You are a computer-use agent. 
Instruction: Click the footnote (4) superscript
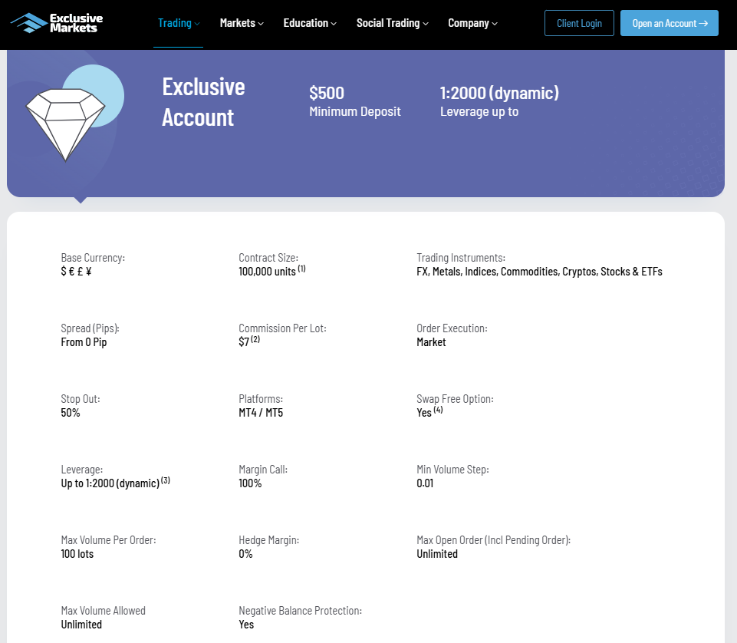[438, 410]
